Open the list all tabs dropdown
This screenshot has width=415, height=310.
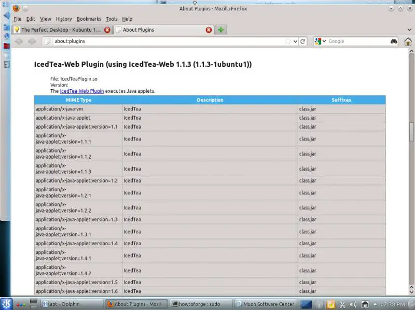409,30
